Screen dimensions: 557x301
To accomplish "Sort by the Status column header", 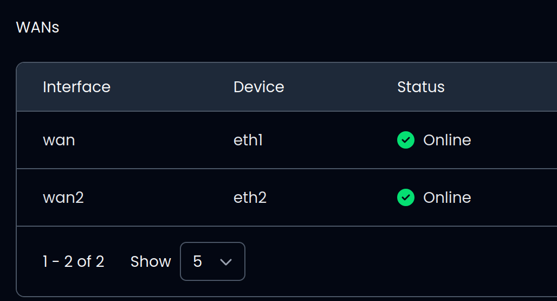I will tap(421, 87).
